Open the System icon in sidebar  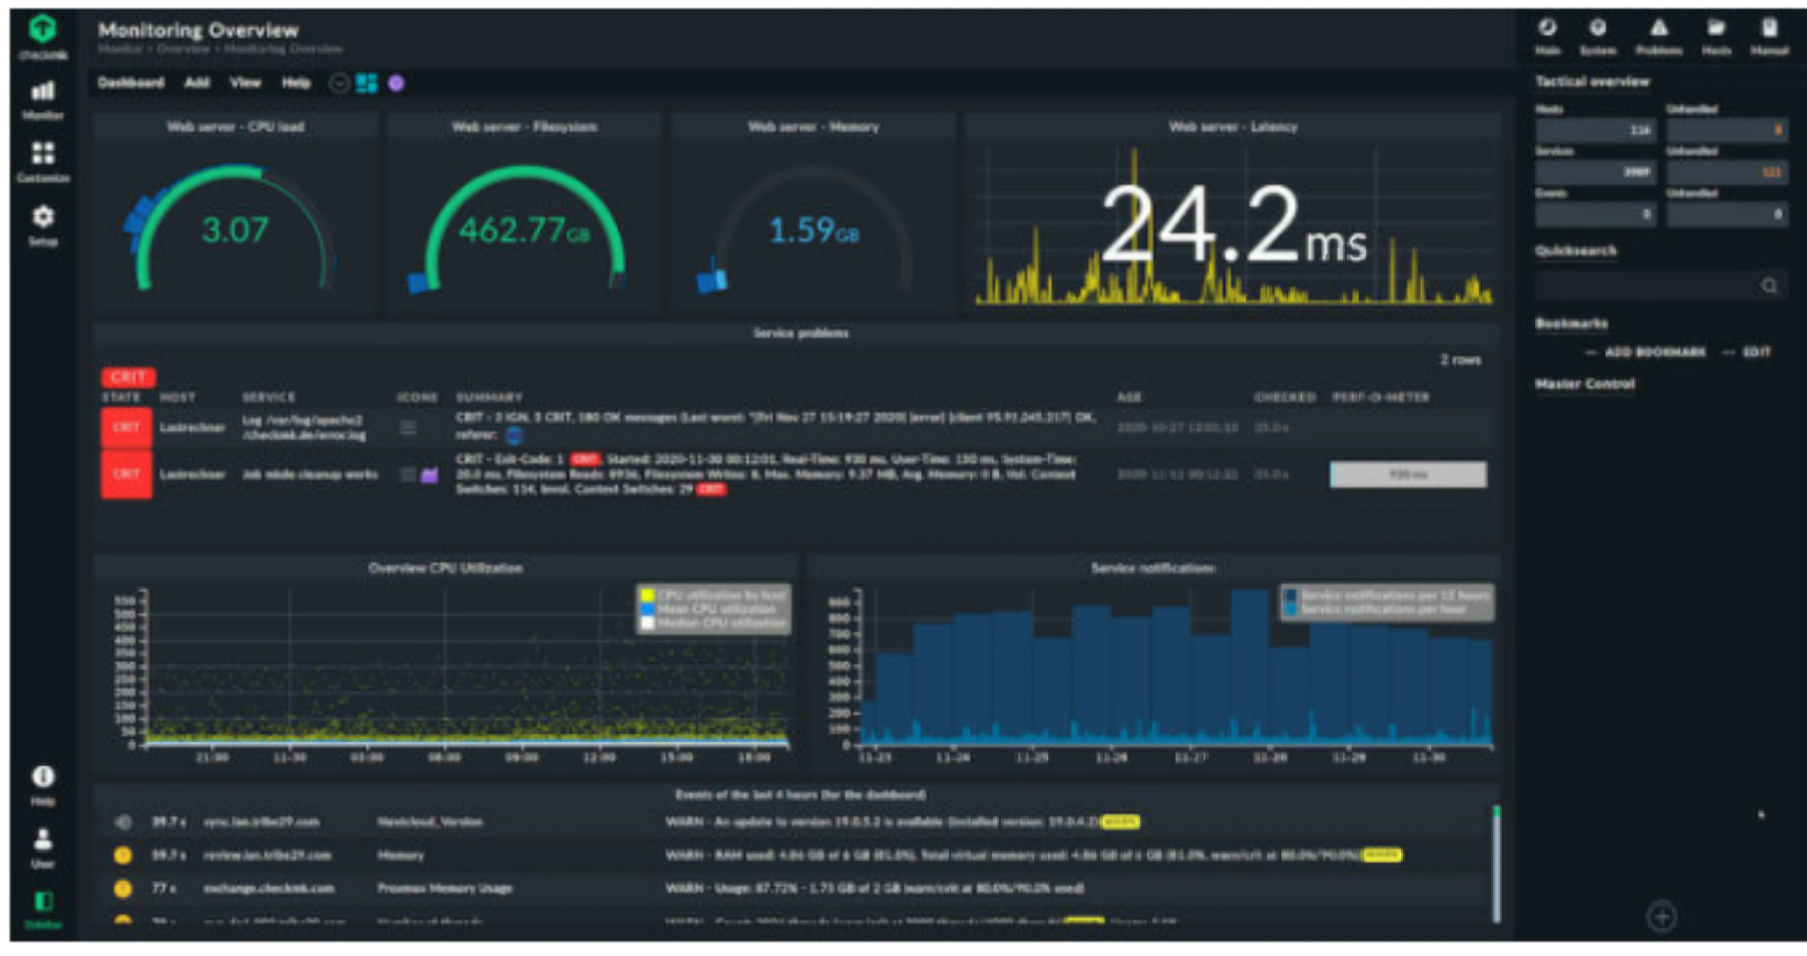(1598, 36)
